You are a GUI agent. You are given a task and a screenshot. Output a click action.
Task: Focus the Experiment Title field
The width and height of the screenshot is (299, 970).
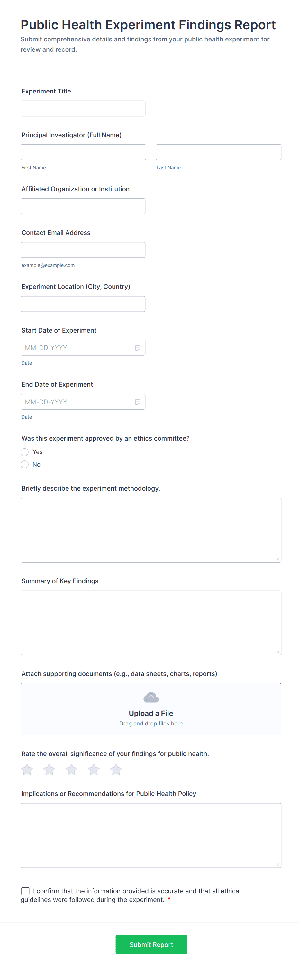pos(83,109)
